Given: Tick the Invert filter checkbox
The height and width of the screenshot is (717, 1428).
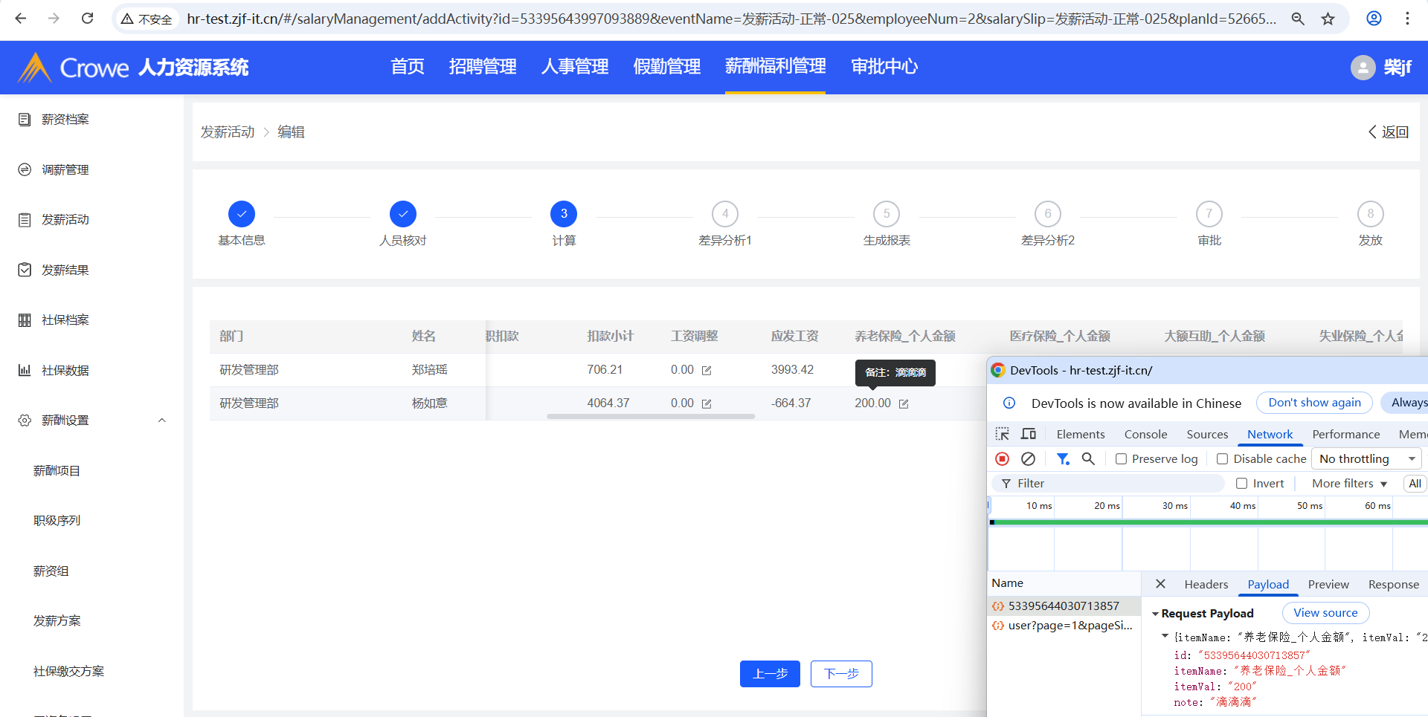Looking at the screenshot, I should [1241, 484].
